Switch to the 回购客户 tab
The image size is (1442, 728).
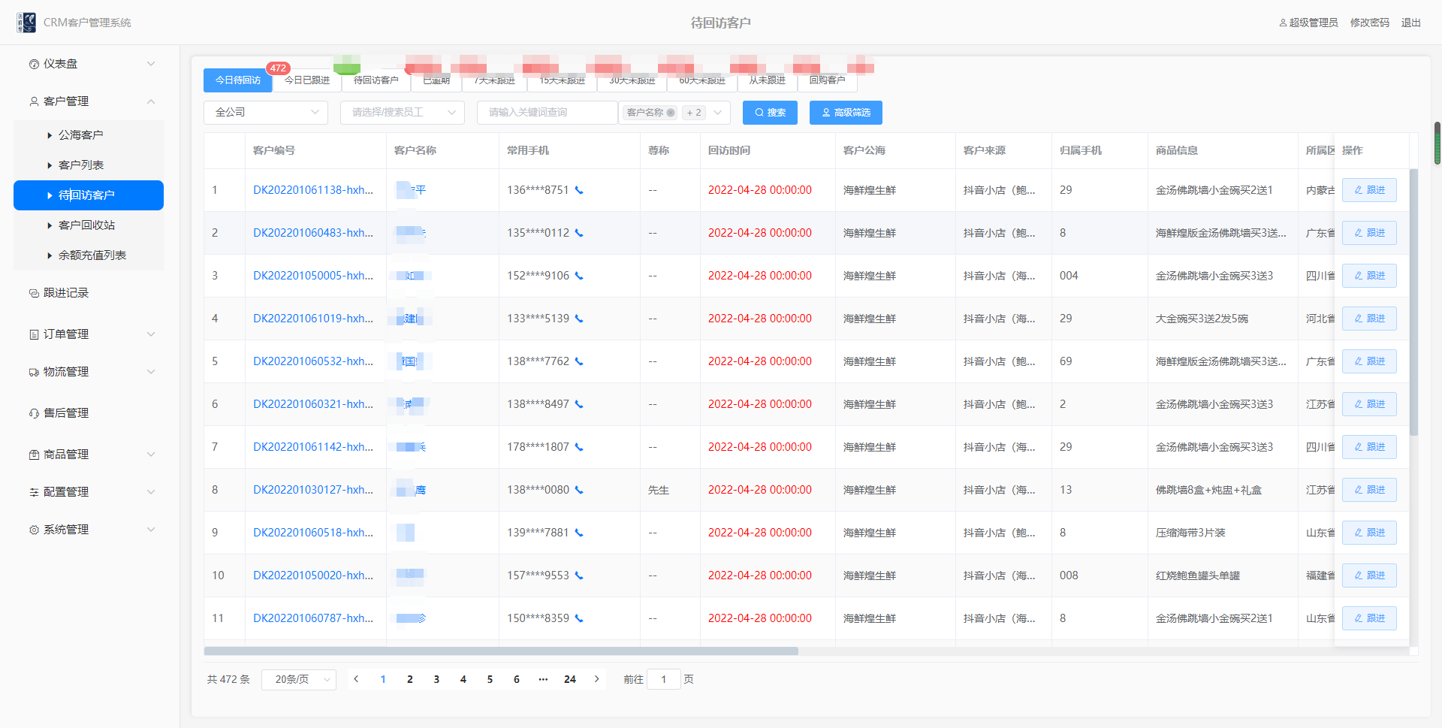click(x=828, y=80)
